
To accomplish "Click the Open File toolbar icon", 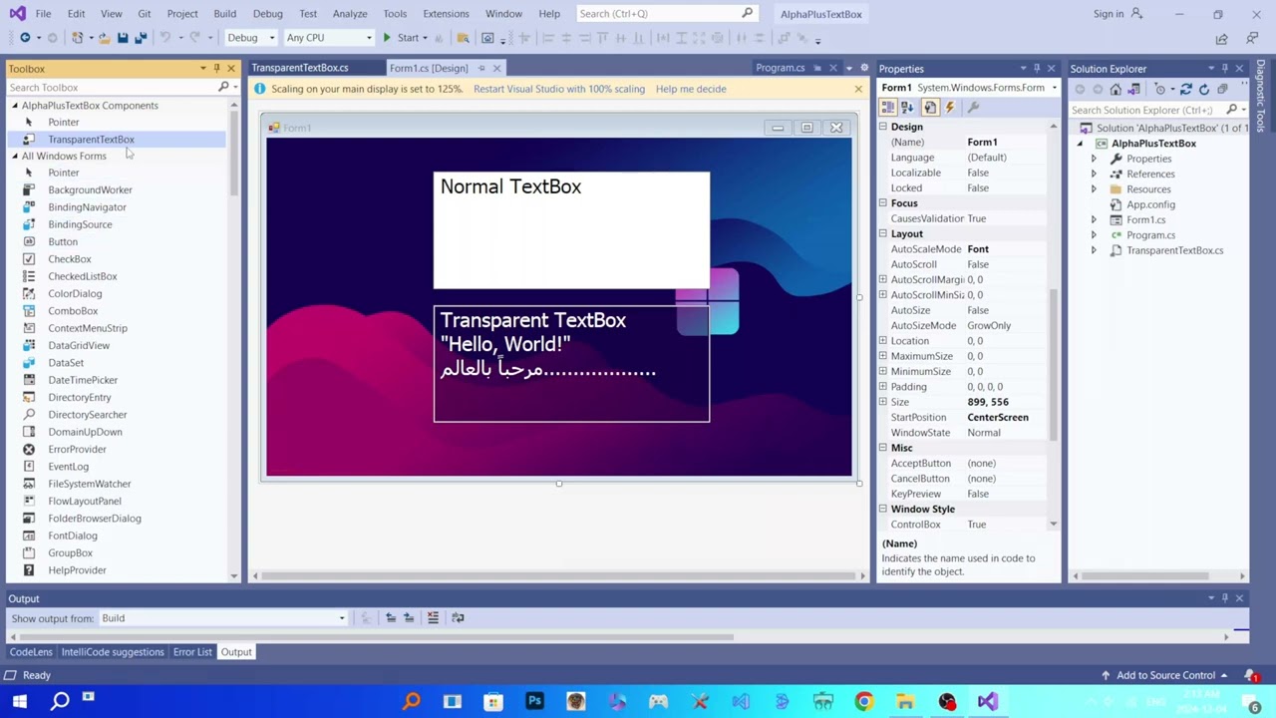I will [103, 38].
